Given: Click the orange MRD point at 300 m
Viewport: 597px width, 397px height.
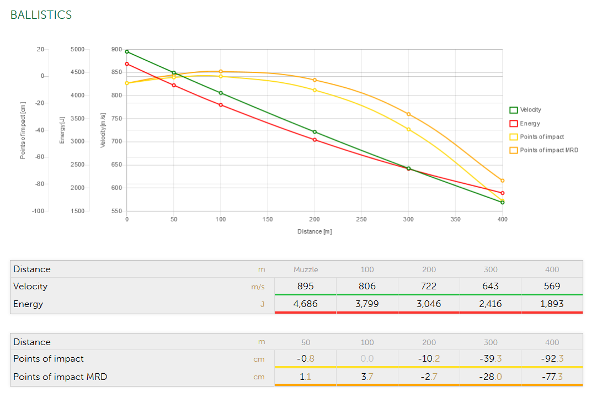Looking at the screenshot, I should 408,114.
